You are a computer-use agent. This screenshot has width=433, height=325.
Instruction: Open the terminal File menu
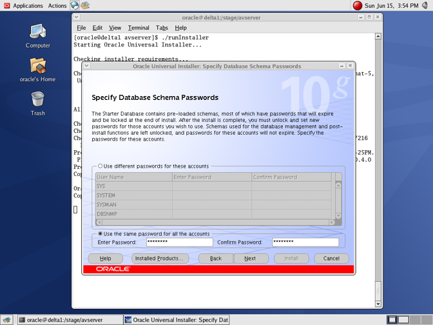tap(81, 28)
